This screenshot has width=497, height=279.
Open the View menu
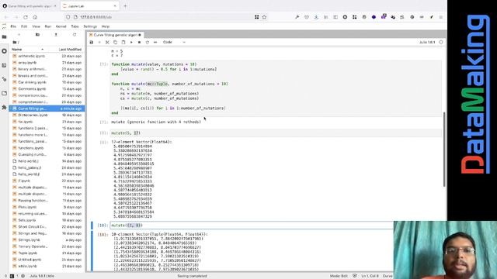[36, 26]
